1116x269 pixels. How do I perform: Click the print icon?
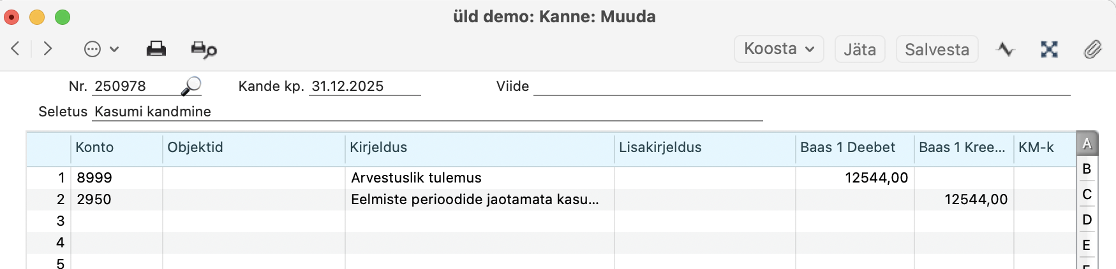[x=156, y=49]
